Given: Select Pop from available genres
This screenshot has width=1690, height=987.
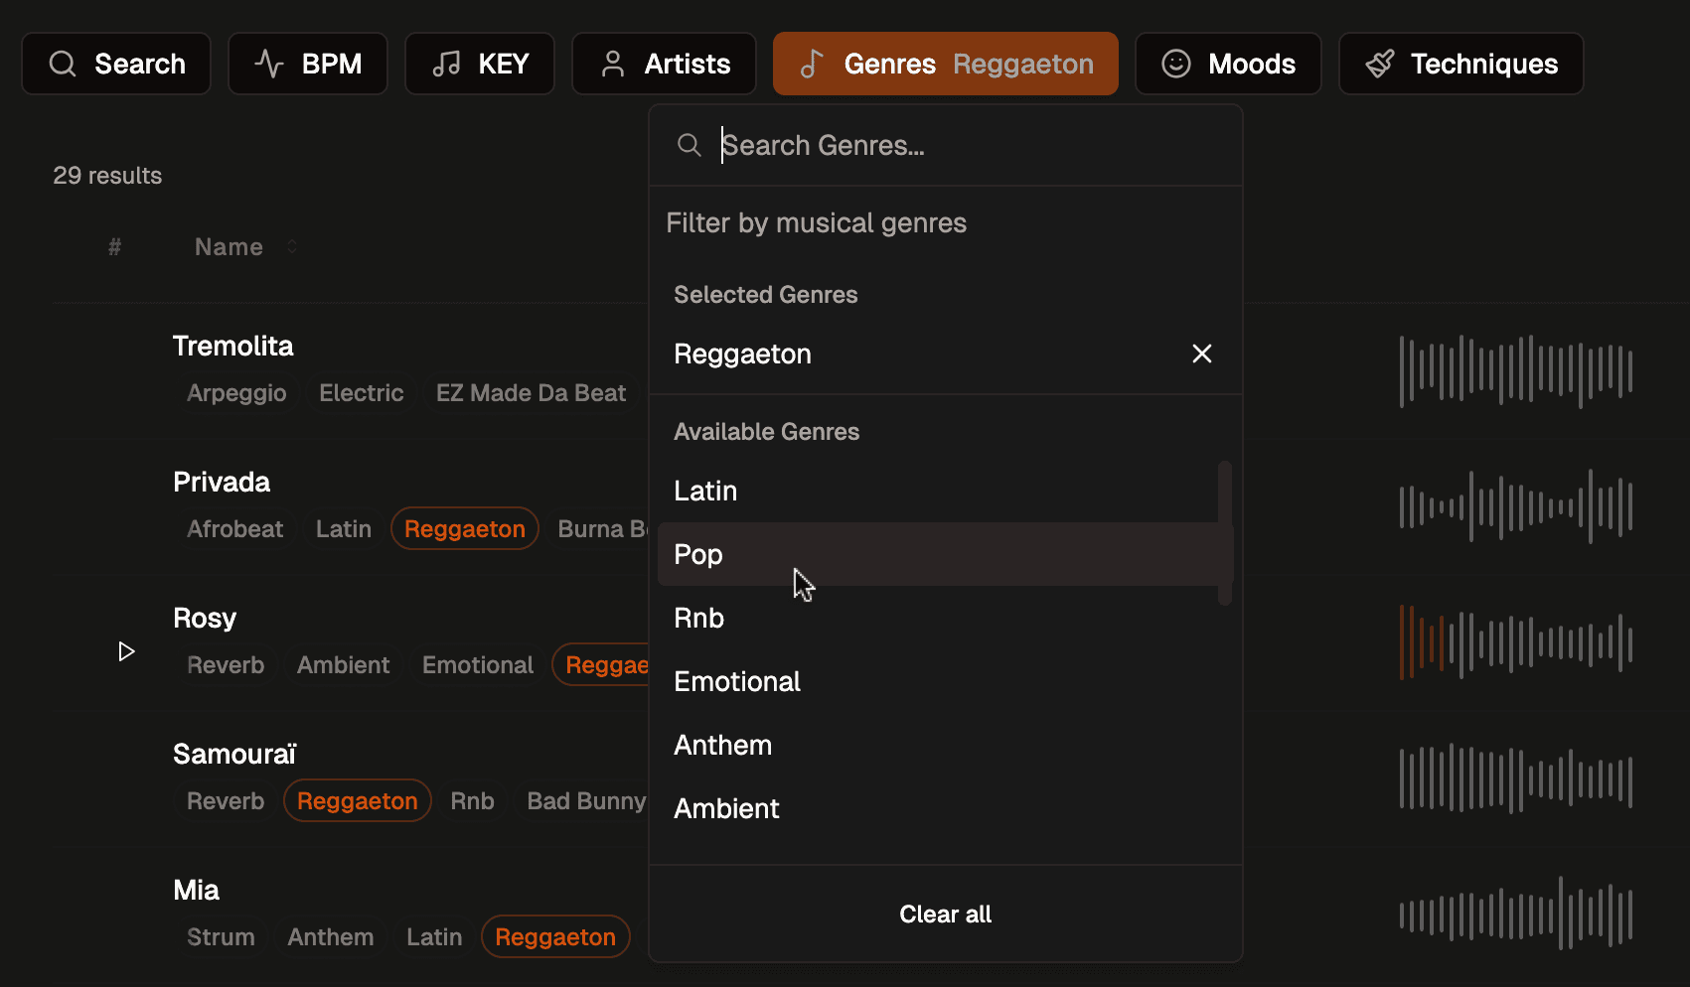Looking at the screenshot, I should point(698,554).
